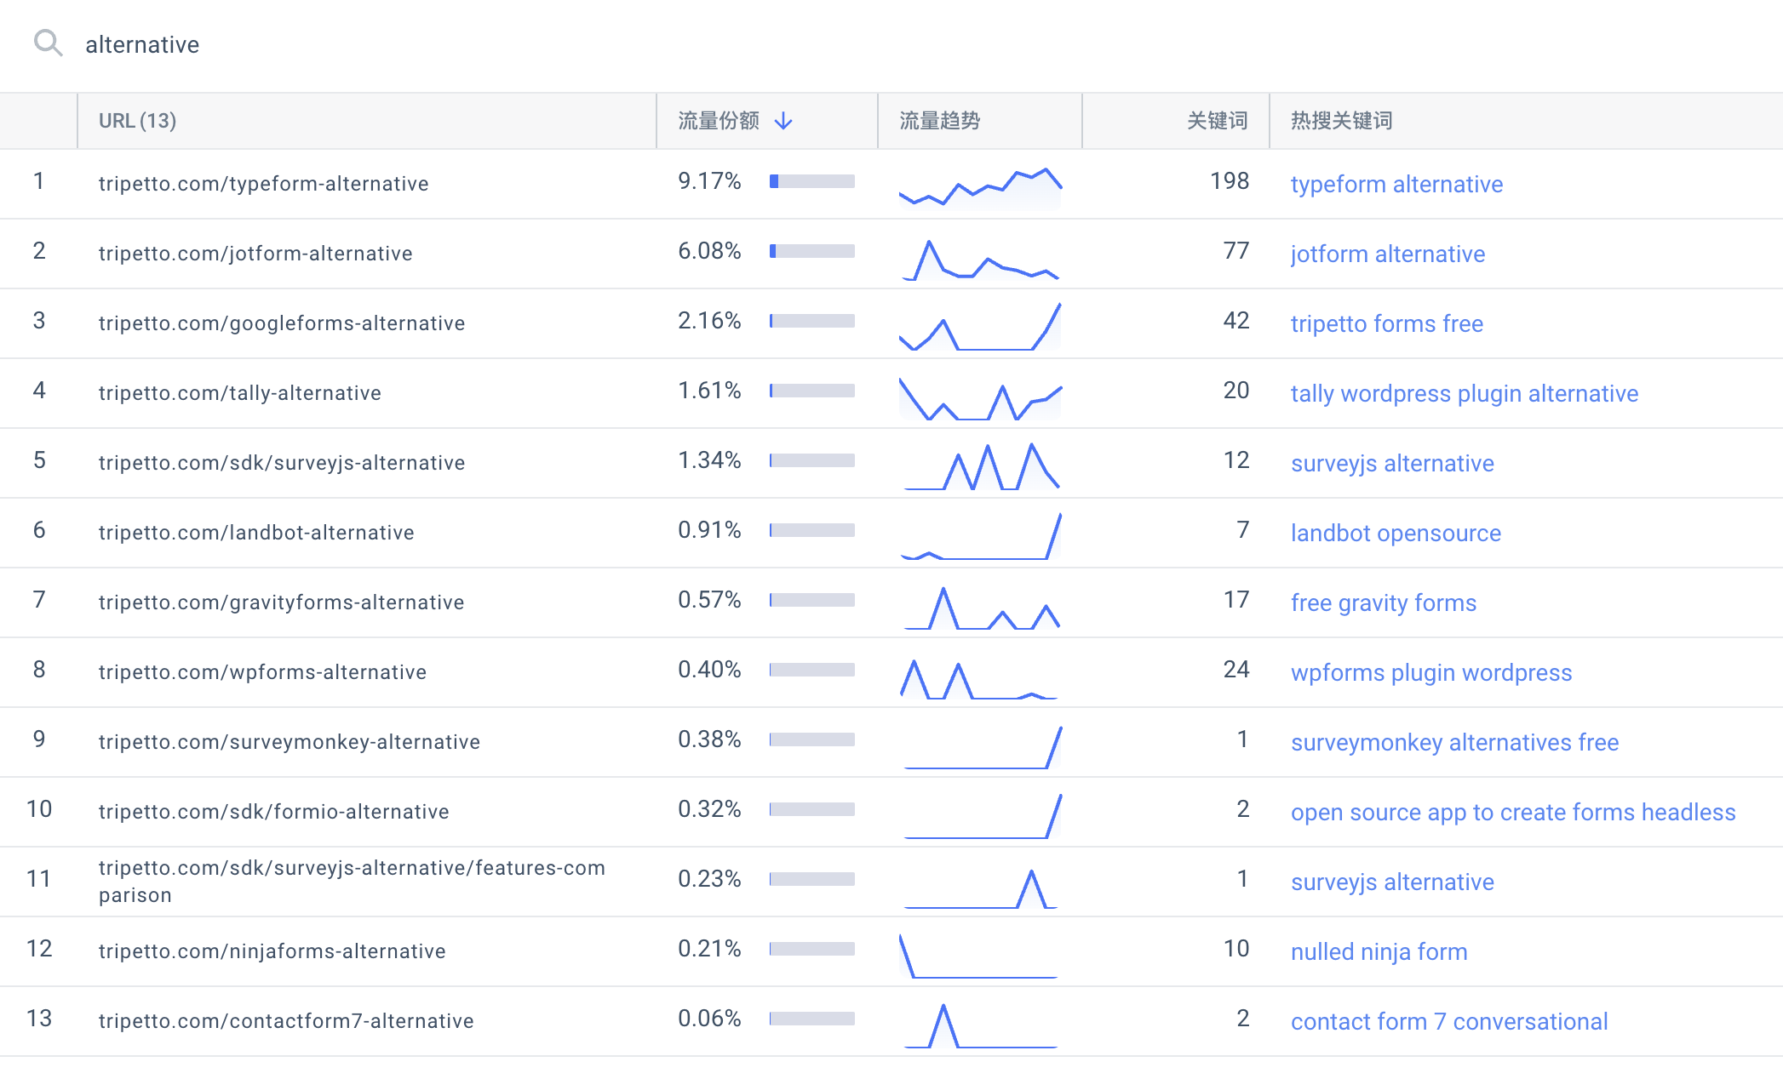Select URL tripetto.com/ninjaforms-alternative
The height and width of the screenshot is (1079, 1783).
point(272,951)
